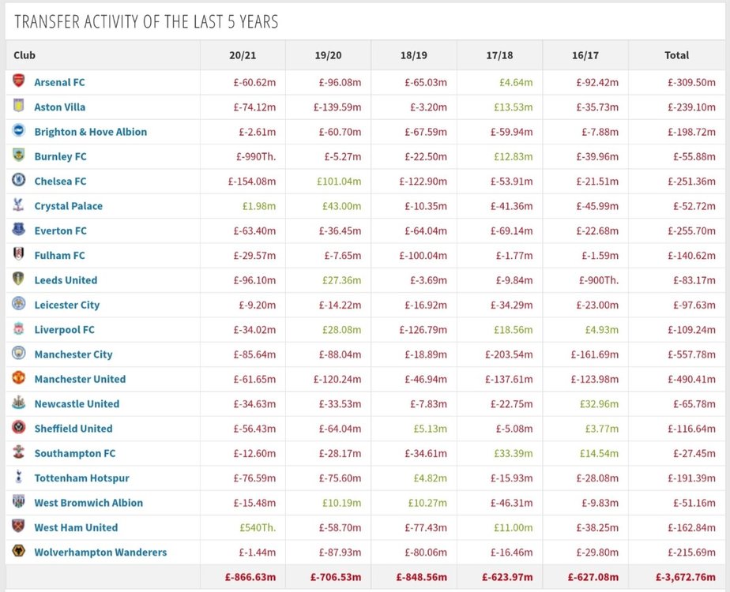
Task: Click the Chelsea FC crest icon
Action: 19,179
